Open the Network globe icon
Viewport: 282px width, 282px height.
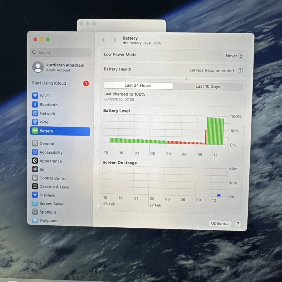pyautogui.click(x=35, y=113)
